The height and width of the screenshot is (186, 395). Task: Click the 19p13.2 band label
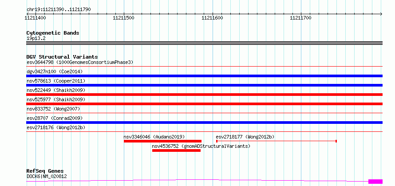click(36, 39)
